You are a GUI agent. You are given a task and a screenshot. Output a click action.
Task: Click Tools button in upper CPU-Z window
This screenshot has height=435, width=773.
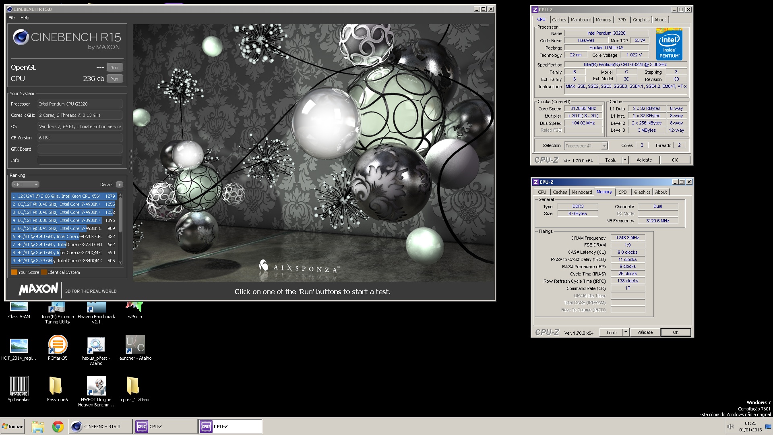point(610,160)
